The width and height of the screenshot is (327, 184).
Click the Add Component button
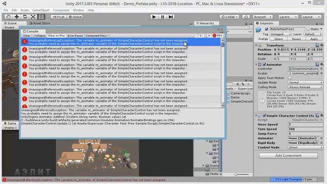(x=288, y=155)
